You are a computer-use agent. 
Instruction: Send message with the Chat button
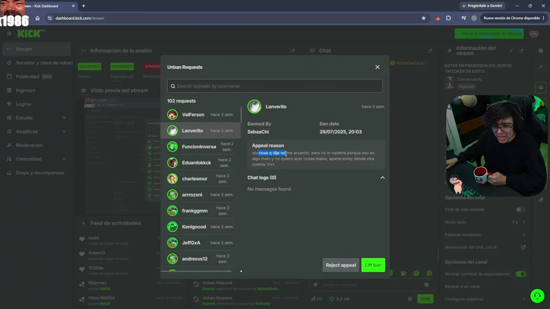coord(425,299)
